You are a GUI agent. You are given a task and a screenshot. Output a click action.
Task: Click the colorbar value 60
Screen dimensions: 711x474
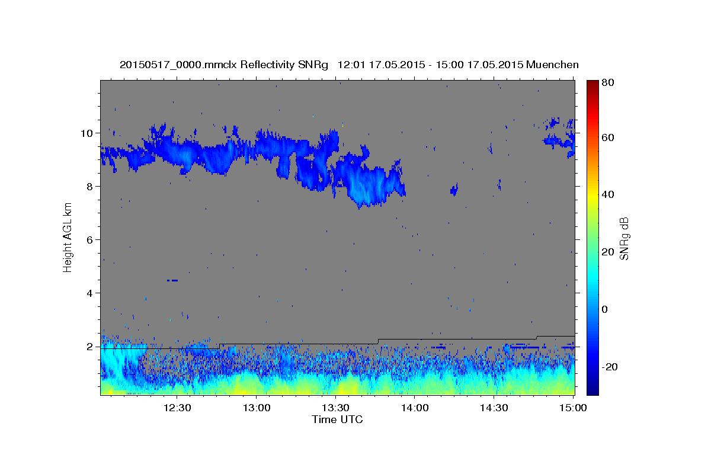(607, 137)
